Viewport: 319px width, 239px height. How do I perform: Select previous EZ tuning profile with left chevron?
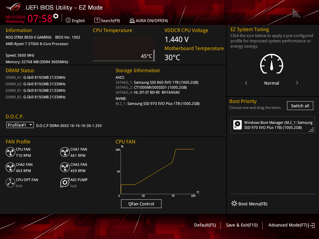point(246,83)
